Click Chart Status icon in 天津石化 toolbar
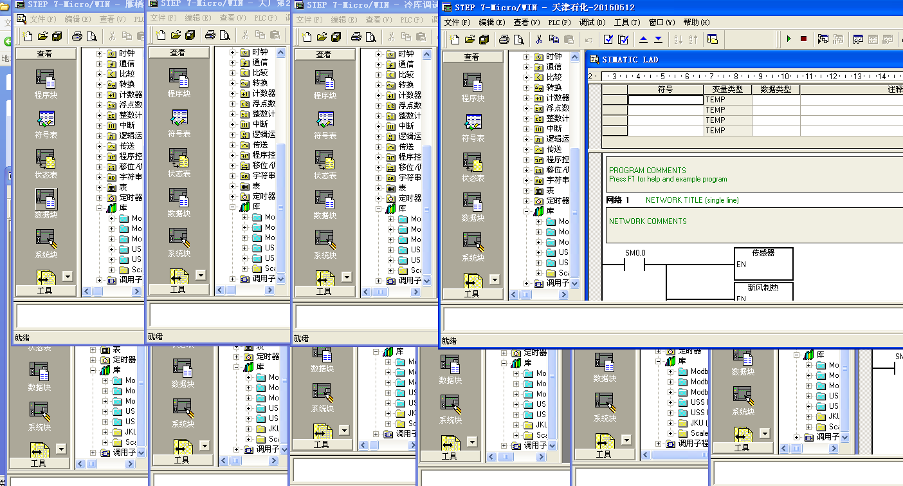903x486 pixels. 858,39
